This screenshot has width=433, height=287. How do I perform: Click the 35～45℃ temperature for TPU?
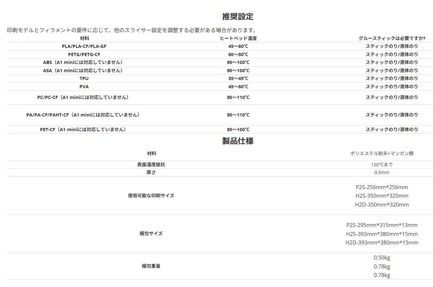[238, 78]
